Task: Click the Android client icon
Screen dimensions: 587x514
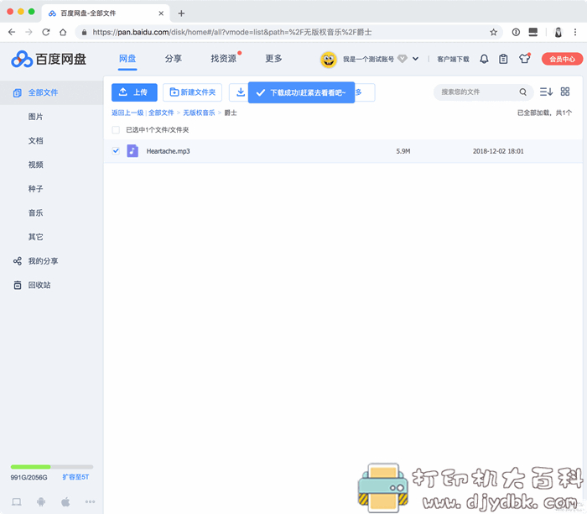Action: coord(41,501)
